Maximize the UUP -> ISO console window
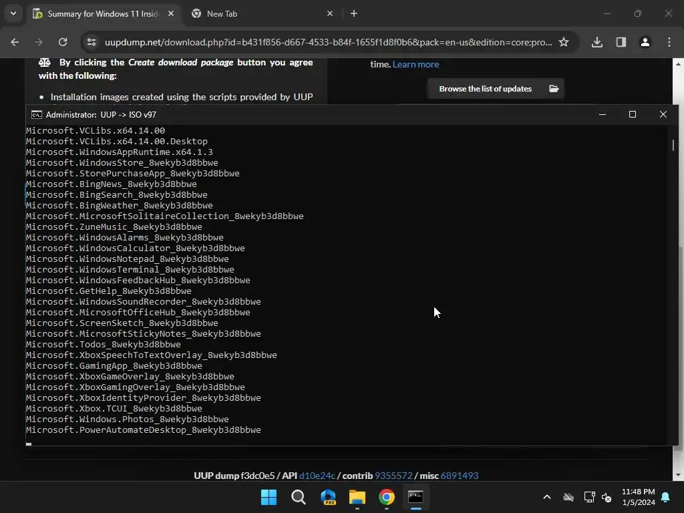 [633, 114]
